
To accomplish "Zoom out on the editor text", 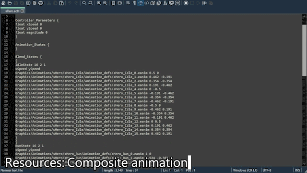I will (105, 3).
